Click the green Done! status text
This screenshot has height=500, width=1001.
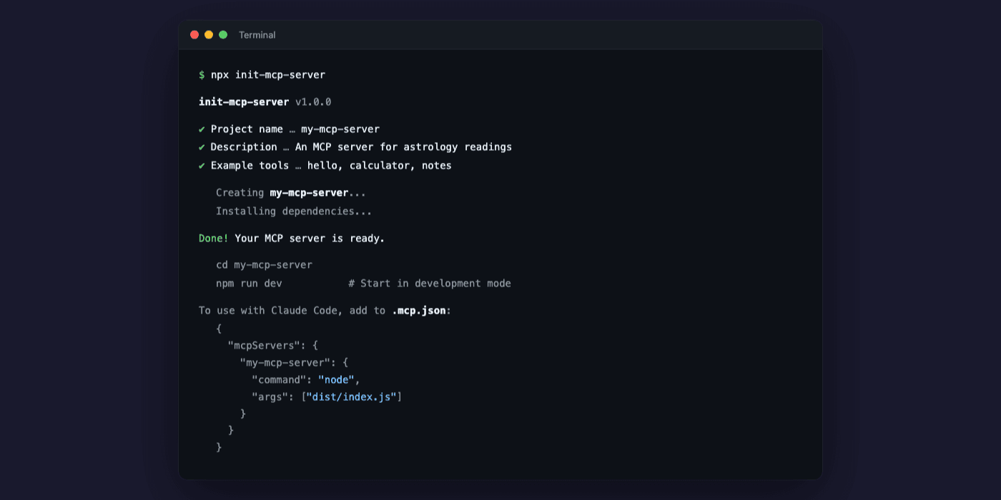(x=213, y=238)
